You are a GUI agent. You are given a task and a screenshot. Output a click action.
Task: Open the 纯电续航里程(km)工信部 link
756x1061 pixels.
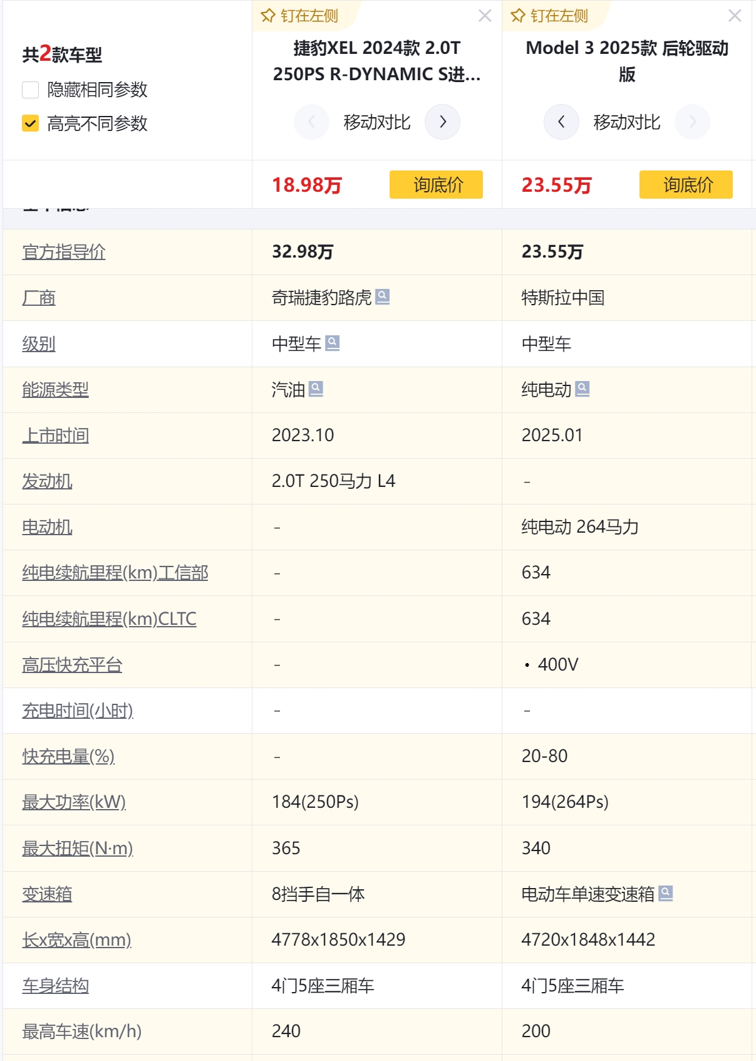click(x=115, y=573)
